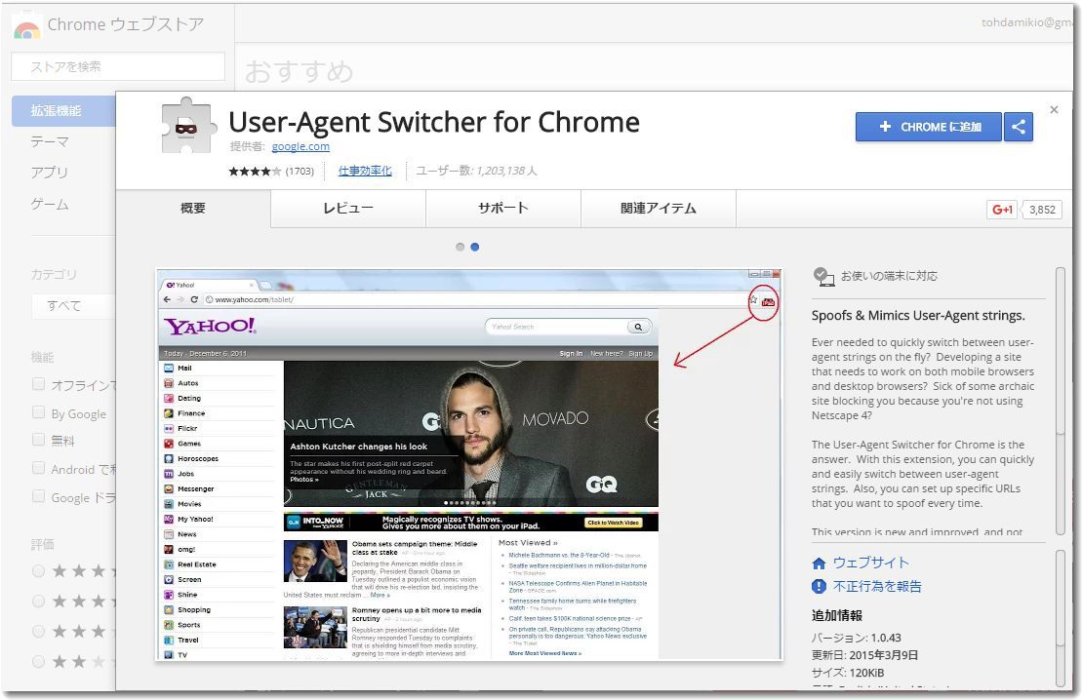The height and width of the screenshot is (700, 1082).
Task: Add extension with CHROME に追加 button
Action: [x=928, y=127]
